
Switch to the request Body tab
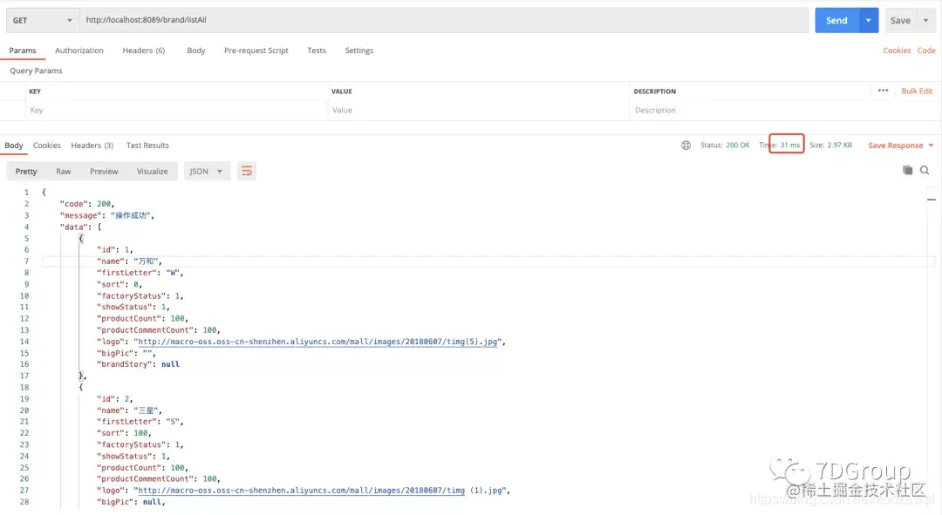point(196,51)
